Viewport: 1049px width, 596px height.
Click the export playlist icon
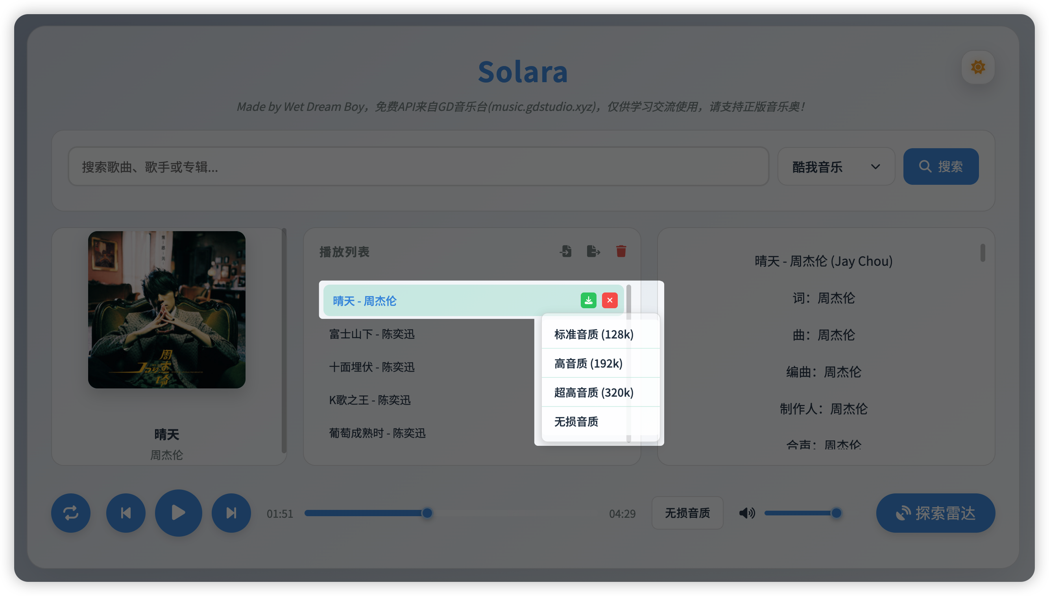point(593,251)
